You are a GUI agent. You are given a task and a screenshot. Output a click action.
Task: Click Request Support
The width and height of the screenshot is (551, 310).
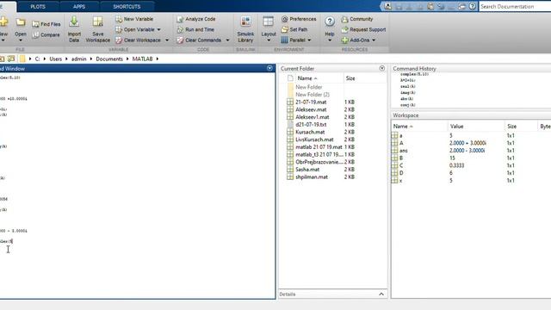click(x=363, y=29)
